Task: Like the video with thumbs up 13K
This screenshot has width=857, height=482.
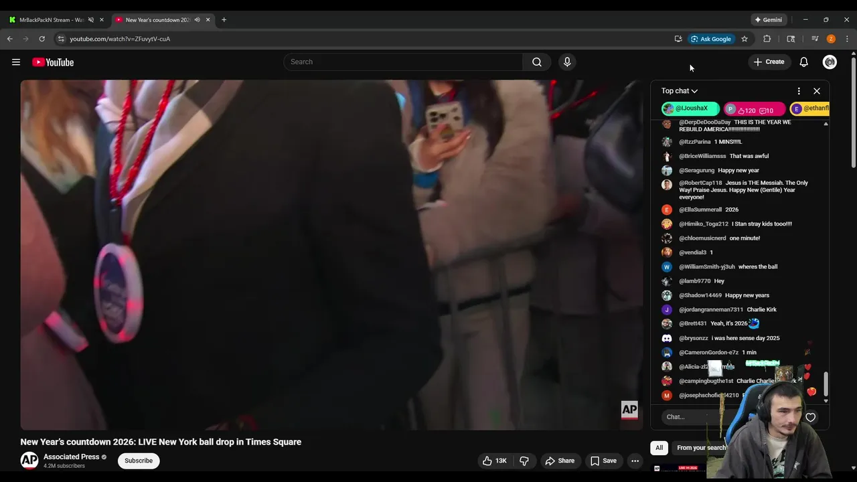Action: point(495,461)
